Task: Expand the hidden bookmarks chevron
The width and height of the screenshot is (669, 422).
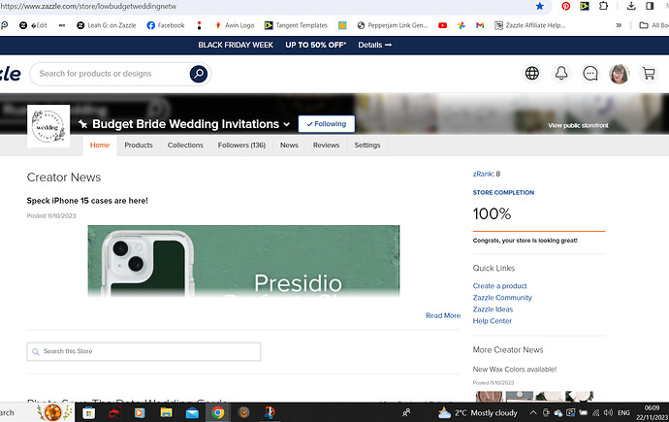Action: point(619,25)
